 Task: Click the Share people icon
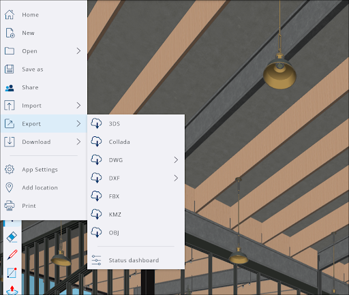pos(10,88)
